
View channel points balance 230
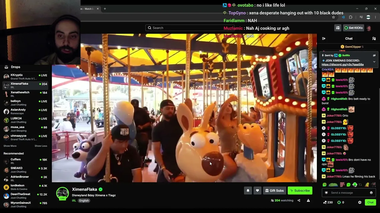328,202
